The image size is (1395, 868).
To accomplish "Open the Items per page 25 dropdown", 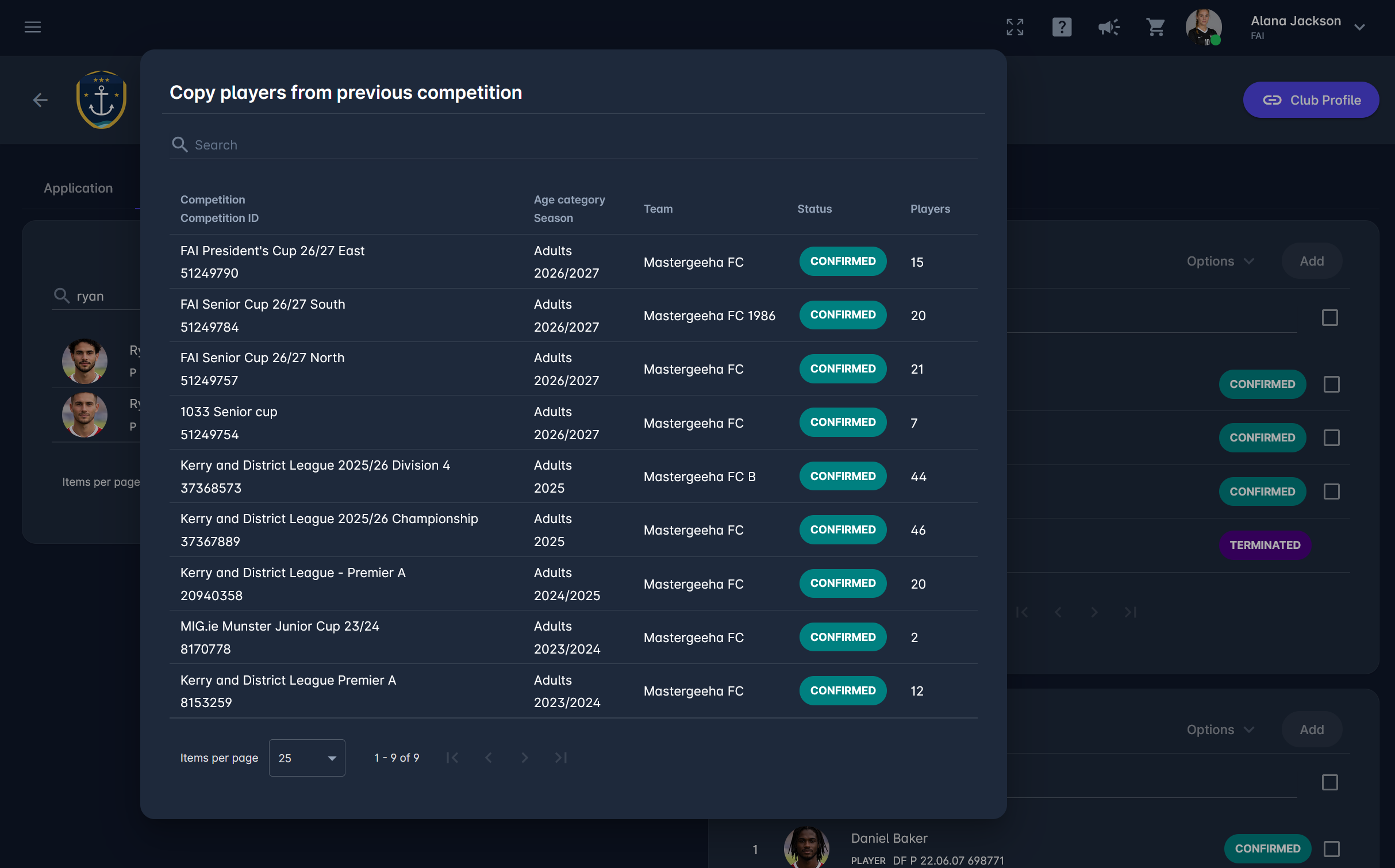I will coord(307,758).
